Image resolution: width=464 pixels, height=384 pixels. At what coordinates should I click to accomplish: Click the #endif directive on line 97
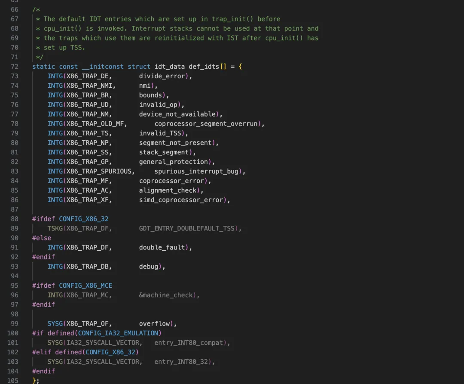[x=43, y=304]
